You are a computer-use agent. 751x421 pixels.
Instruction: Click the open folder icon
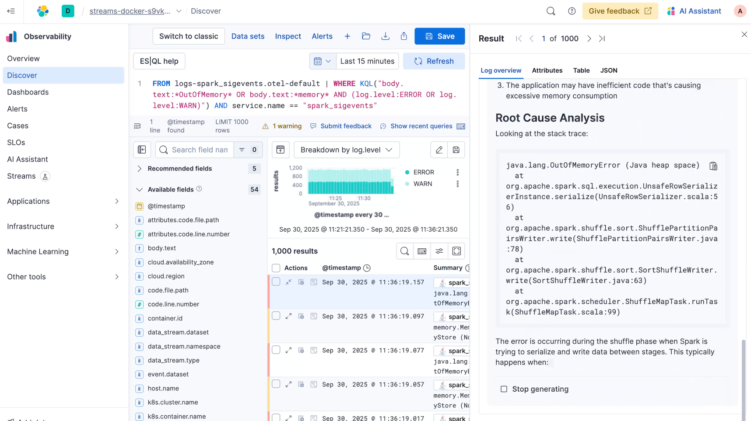tap(366, 36)
